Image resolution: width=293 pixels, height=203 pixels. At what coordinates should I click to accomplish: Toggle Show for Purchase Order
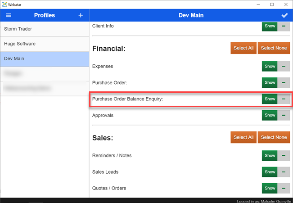click(x=270, y=83)
